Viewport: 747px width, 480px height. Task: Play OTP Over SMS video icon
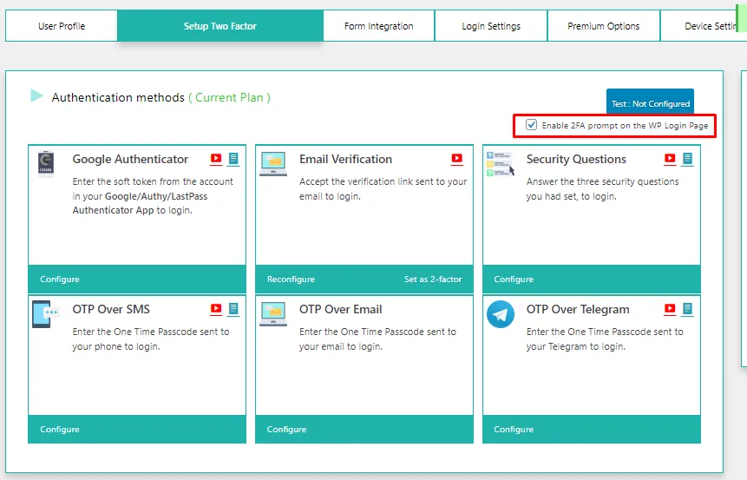(x=216, y=309)
